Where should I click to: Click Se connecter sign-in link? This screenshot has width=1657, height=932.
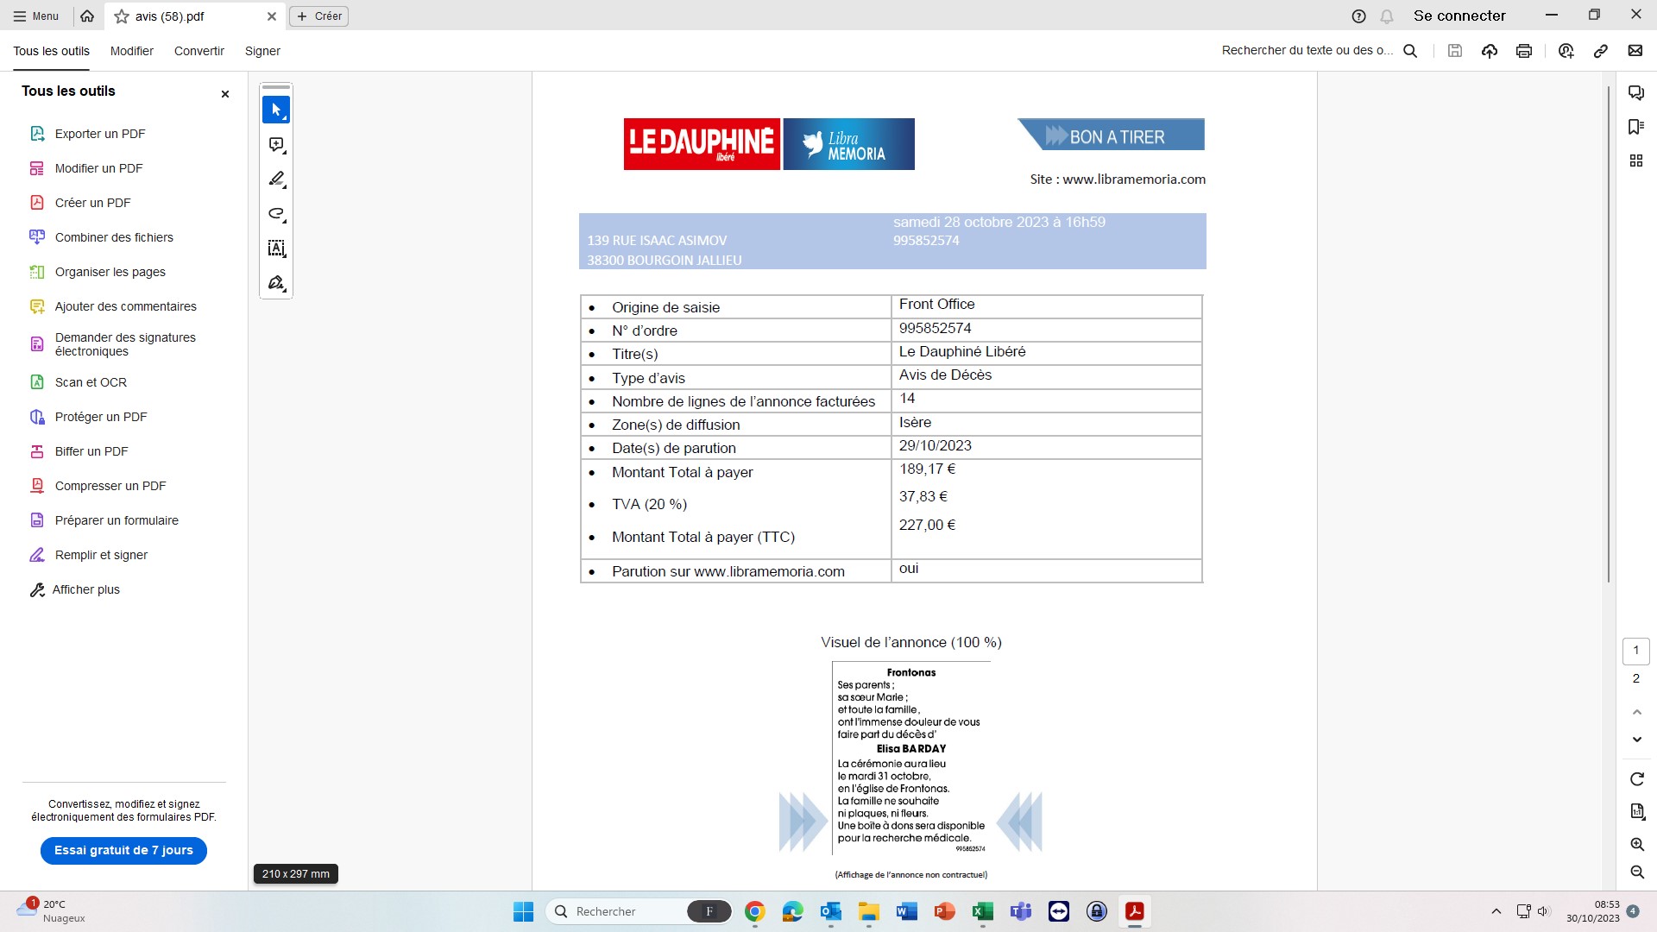1459,16
